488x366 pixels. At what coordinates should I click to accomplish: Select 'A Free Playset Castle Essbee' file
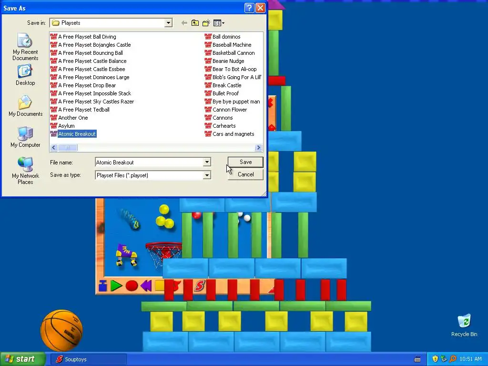coord(88,69)
